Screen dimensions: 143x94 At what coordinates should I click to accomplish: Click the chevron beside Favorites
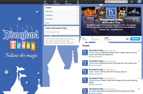click(77, 19)
